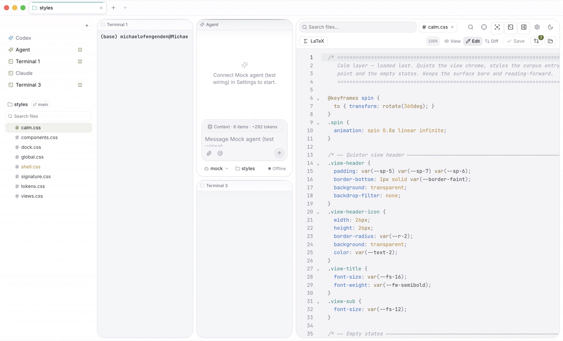Screen dimensions: 563x341
Task: Open calm.css in the file tree
Action: [x=49, y=128]
